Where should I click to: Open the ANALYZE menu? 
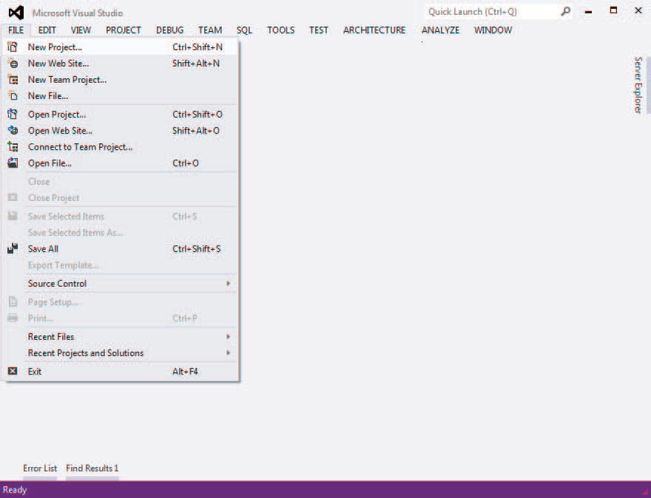click(440, 30)
